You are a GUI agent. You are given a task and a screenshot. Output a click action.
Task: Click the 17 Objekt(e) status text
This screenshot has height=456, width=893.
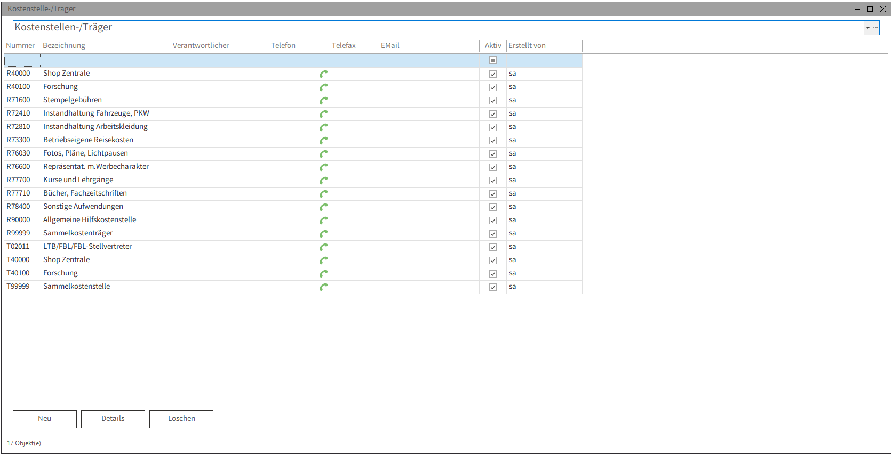pos(24,443)
